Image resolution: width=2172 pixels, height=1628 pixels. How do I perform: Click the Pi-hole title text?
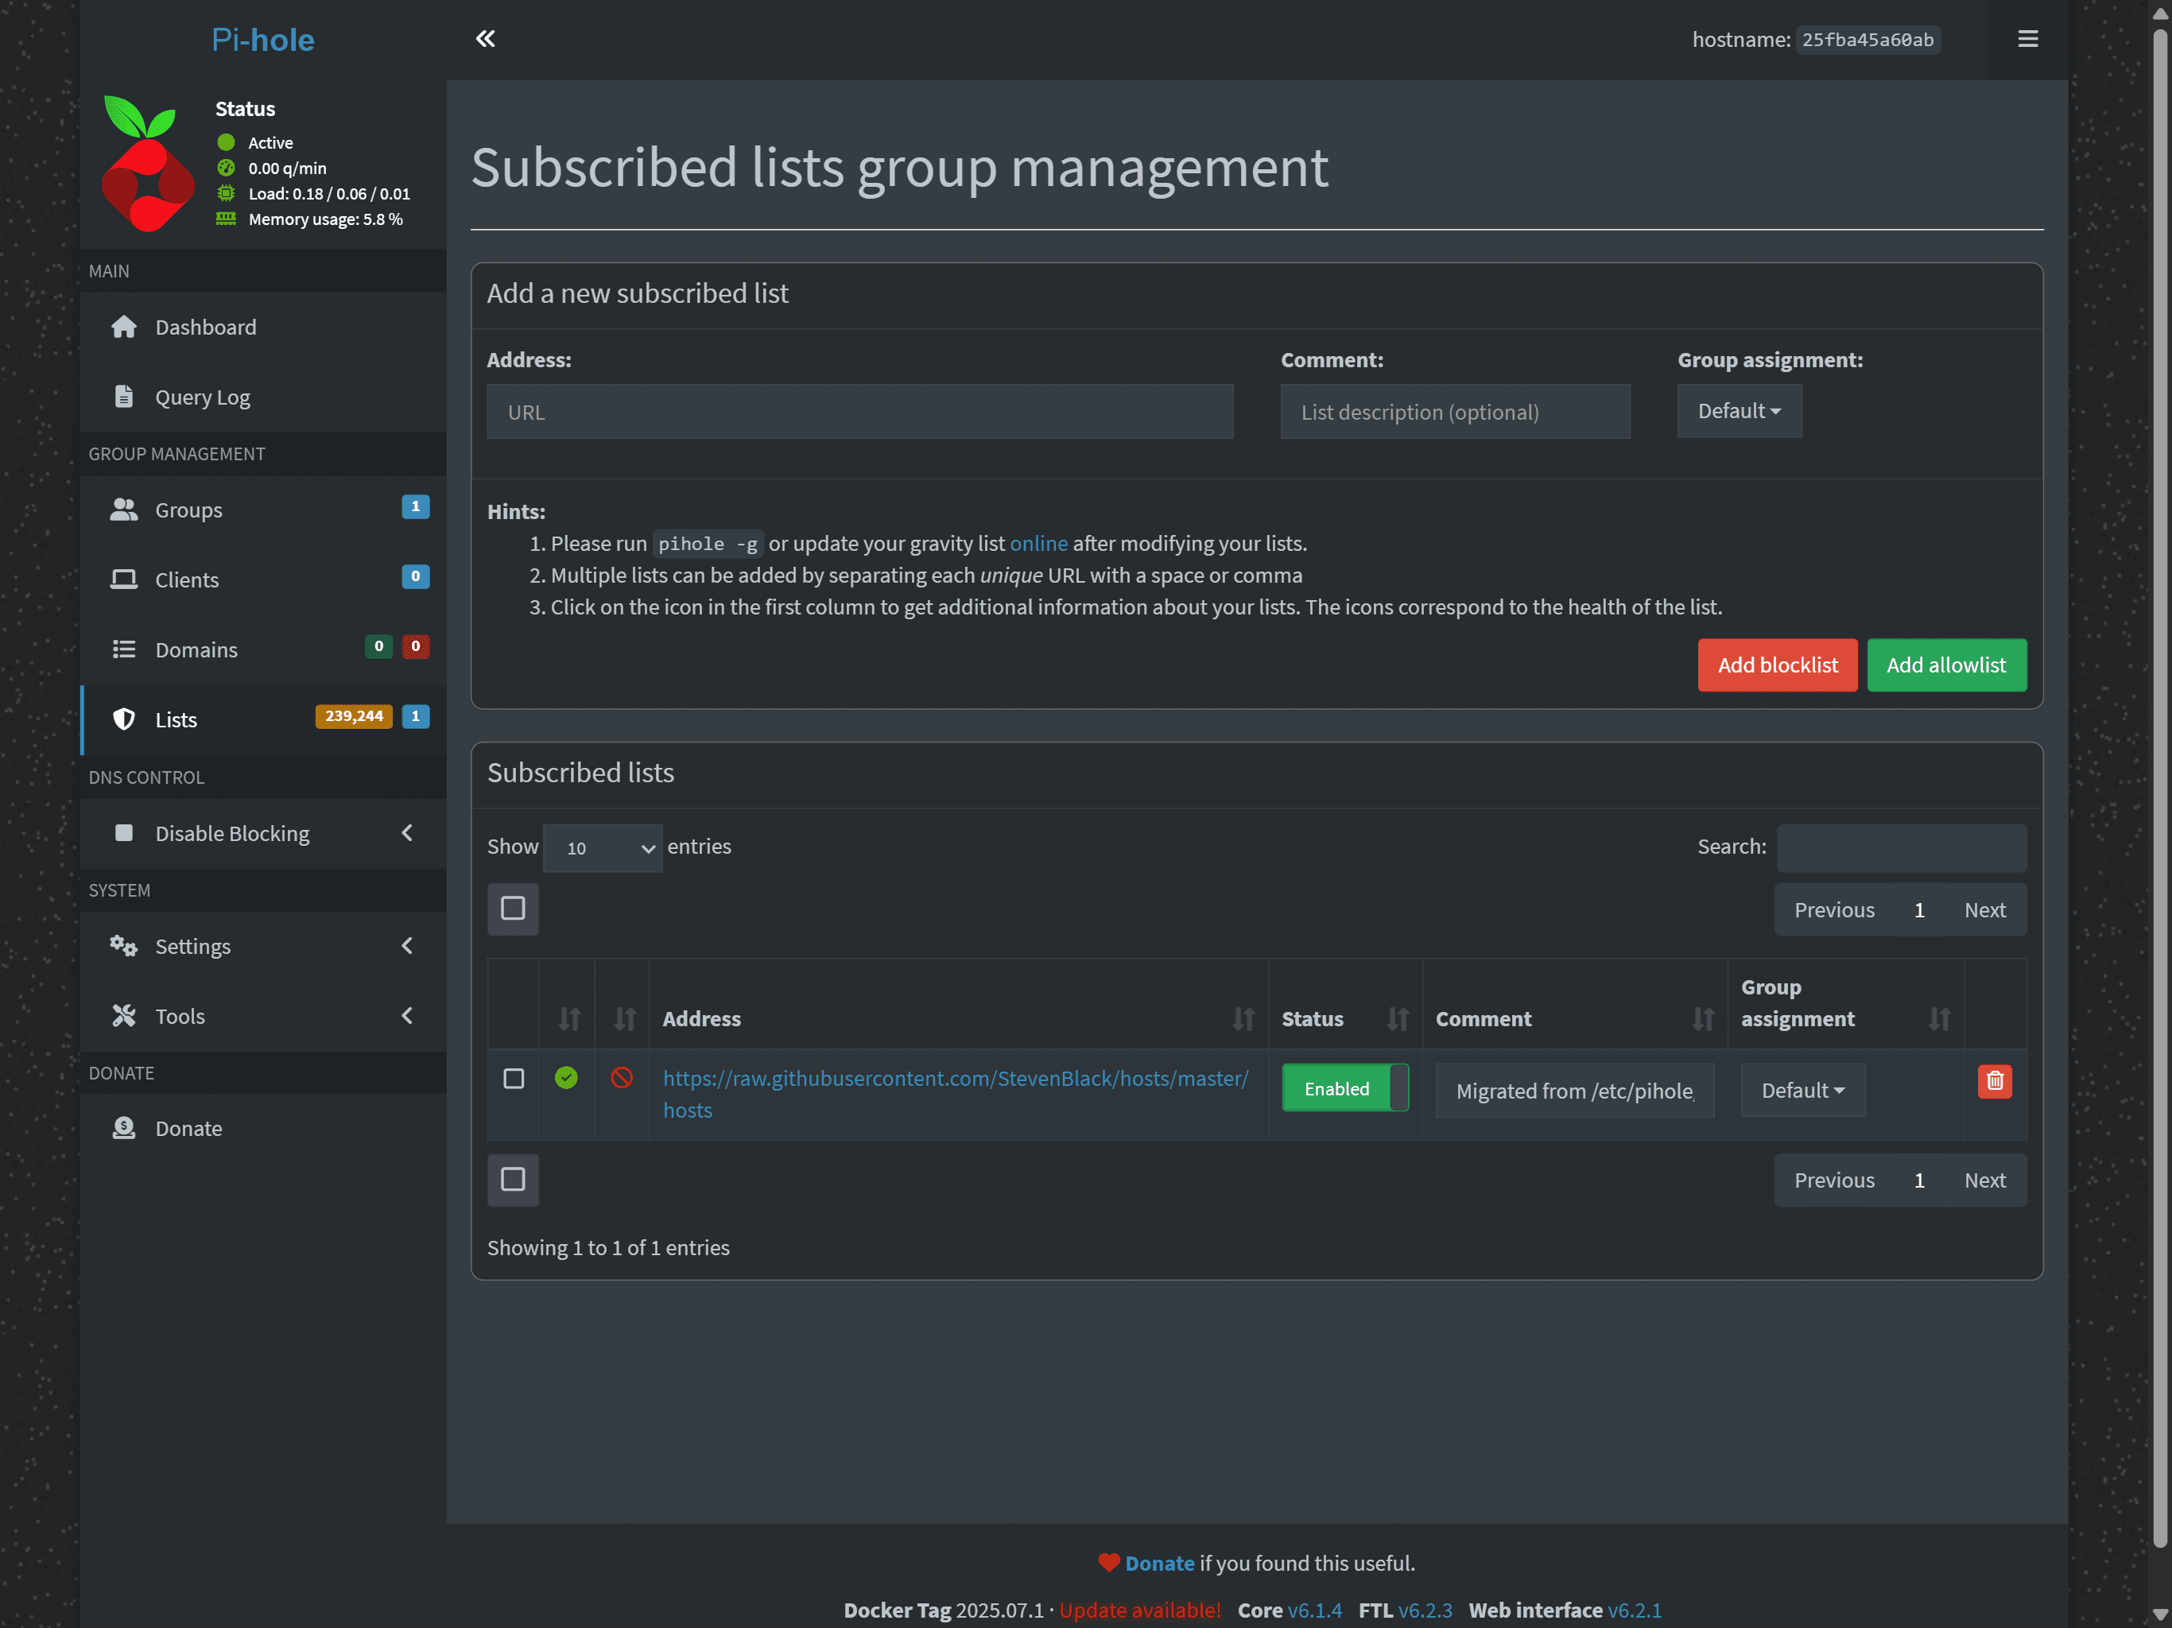tap(263, 39)
